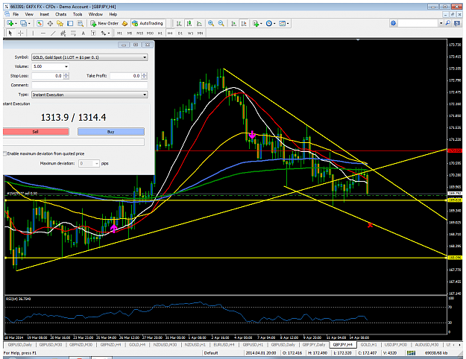Select the Vertical Line drawing tool
Image resolution: width=466 pixels, height=359 pixels.
(x=33, y=33)
